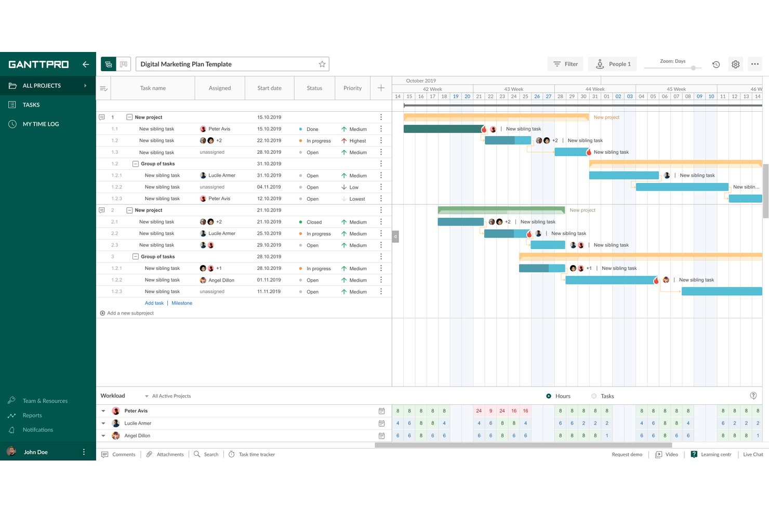
Task: Collapse the second New project row
Action: coord(129,210)
